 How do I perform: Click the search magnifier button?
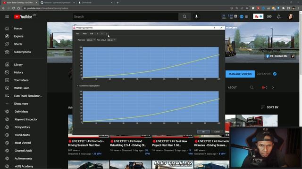pos(185,17)
